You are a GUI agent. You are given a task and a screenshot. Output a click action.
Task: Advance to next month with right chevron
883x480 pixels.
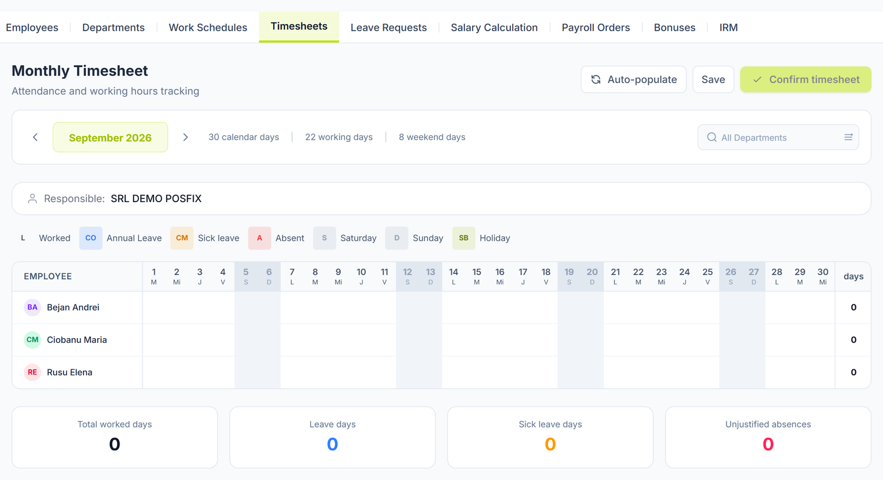pos(185,137)
